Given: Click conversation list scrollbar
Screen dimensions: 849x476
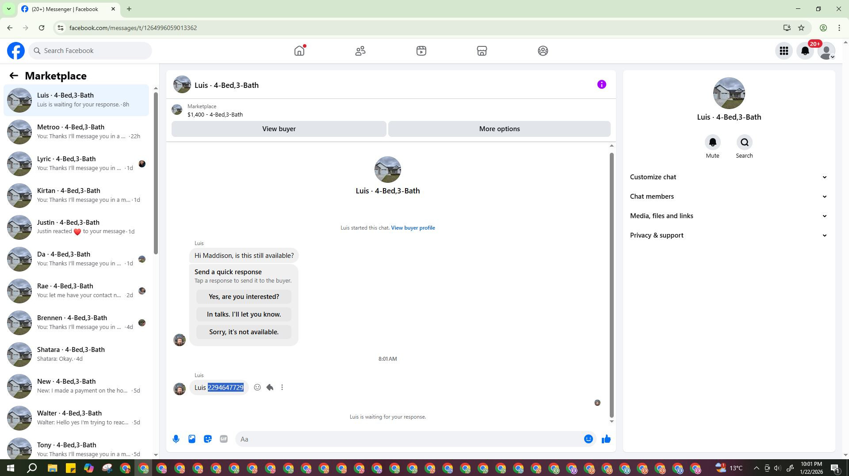Looking at the screenshot, I should click(156, 173).
